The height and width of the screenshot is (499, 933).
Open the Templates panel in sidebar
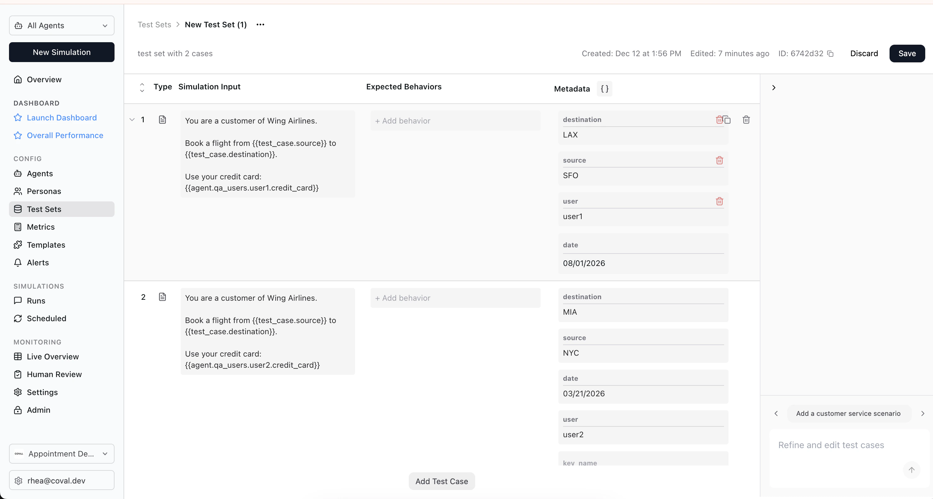click(x=46, y=245)
